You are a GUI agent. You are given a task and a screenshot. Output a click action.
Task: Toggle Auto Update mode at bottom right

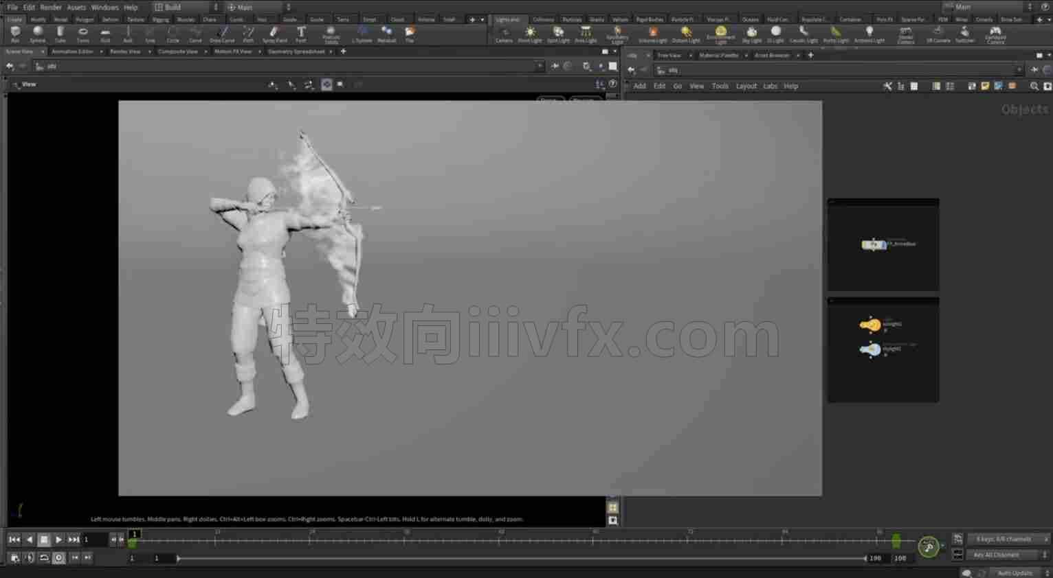(1019, 573)
